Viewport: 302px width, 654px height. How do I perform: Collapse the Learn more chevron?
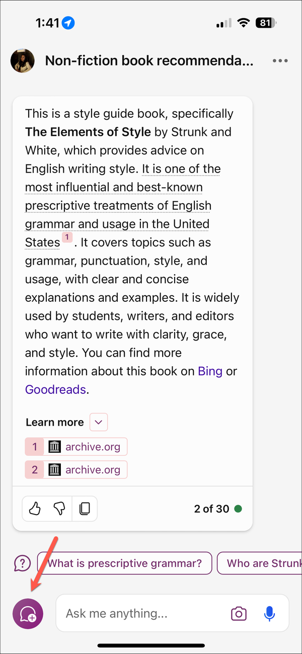(x=99, y=422)
